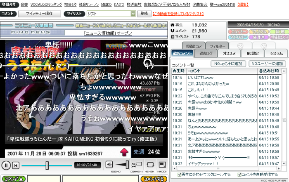Toggle the COMMENT display icon
The image size is (289, 182).
(137, 165)
